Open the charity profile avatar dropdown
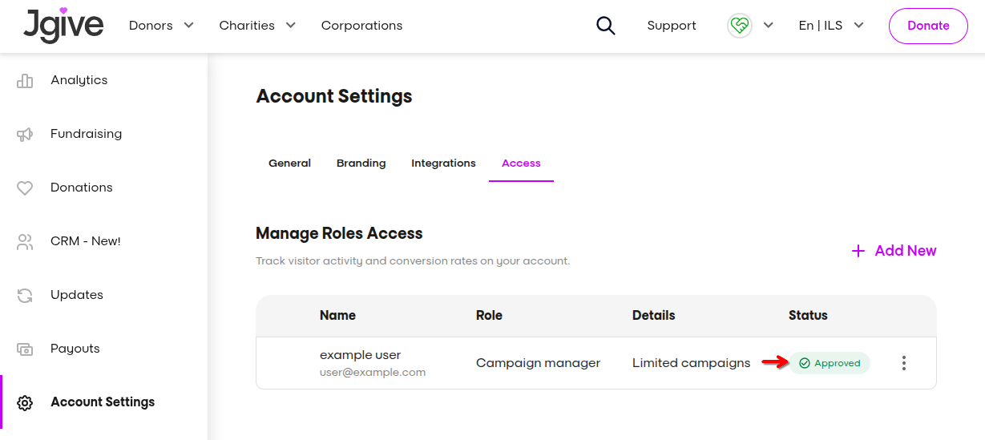 (x=750, y=26)
